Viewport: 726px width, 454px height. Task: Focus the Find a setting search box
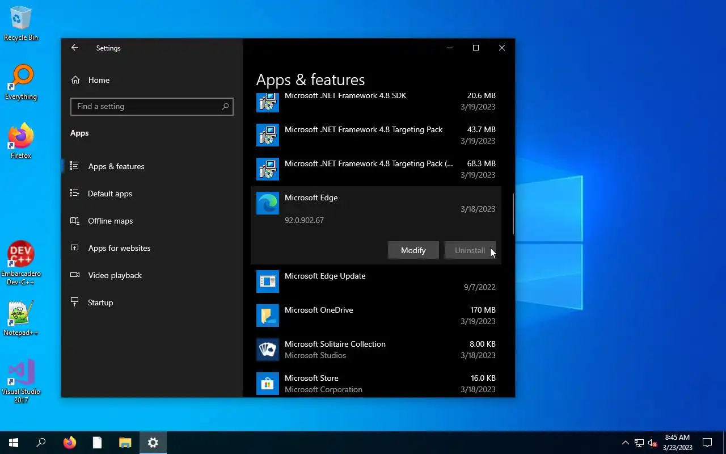(x=151, y=106)
